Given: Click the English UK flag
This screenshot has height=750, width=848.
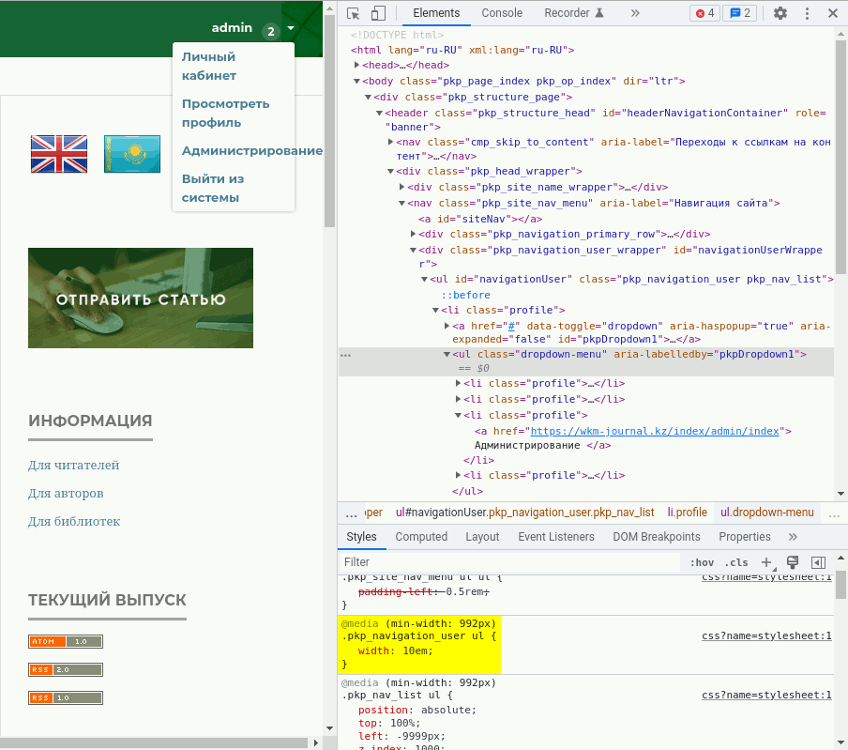Looking at the screenshot, I should tap(59, 154).
